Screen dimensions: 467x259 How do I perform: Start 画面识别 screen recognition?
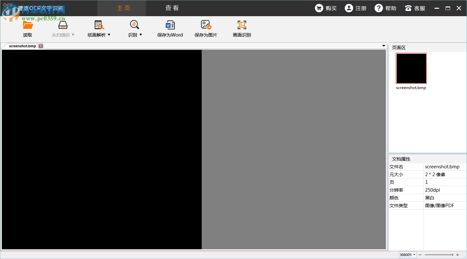point(242,29)
